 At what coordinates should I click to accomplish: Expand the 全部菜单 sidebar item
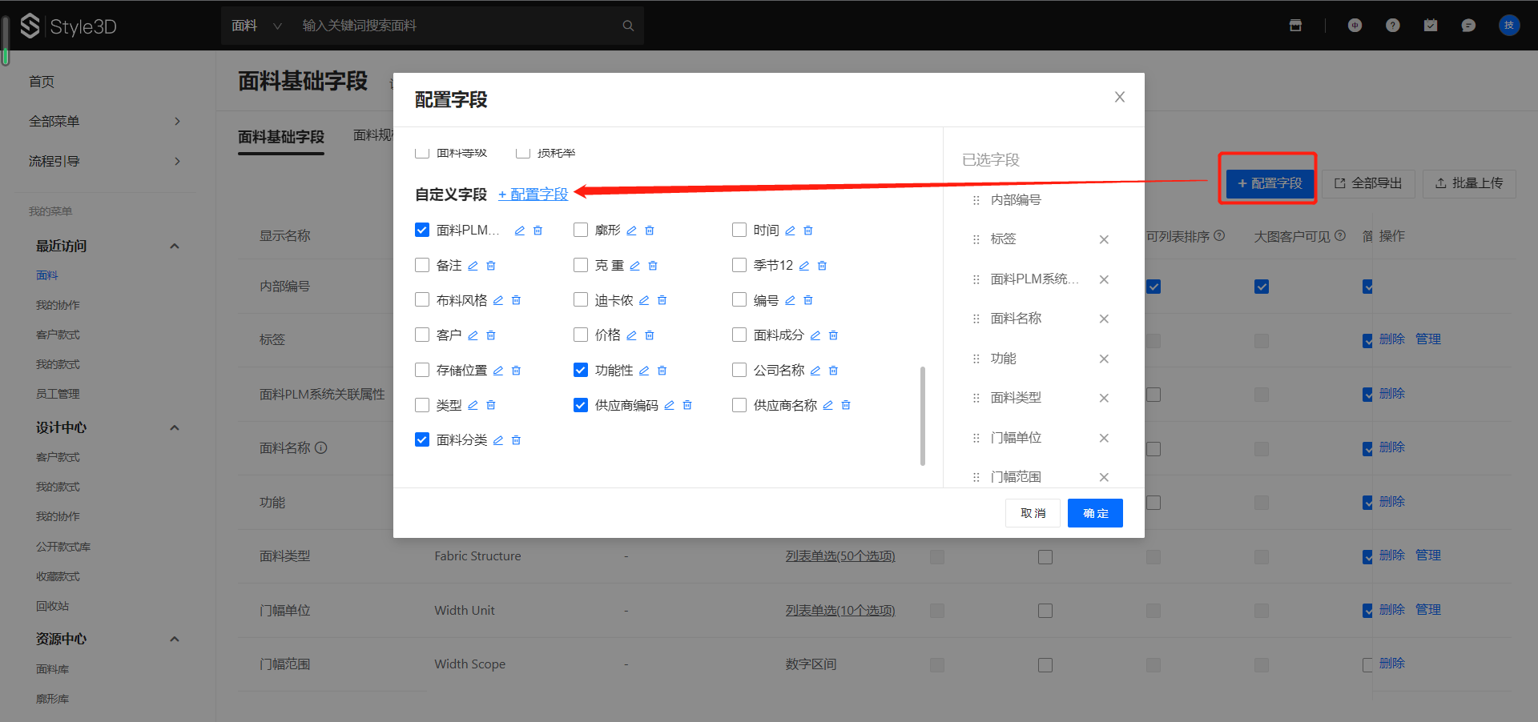pos(104,122)
